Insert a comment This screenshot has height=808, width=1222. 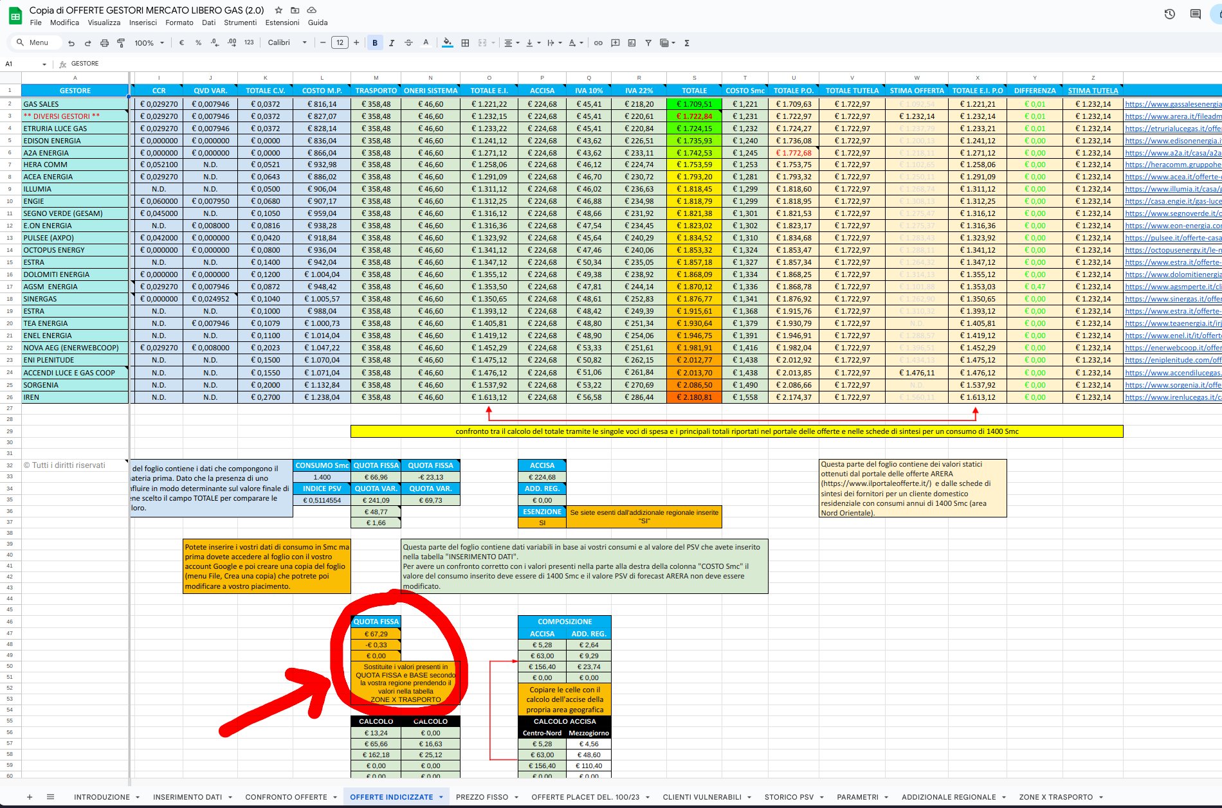tap(615, 43)
